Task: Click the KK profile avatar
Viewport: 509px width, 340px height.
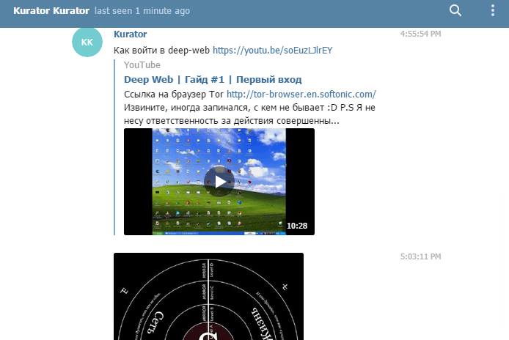Action: point(87,42)
